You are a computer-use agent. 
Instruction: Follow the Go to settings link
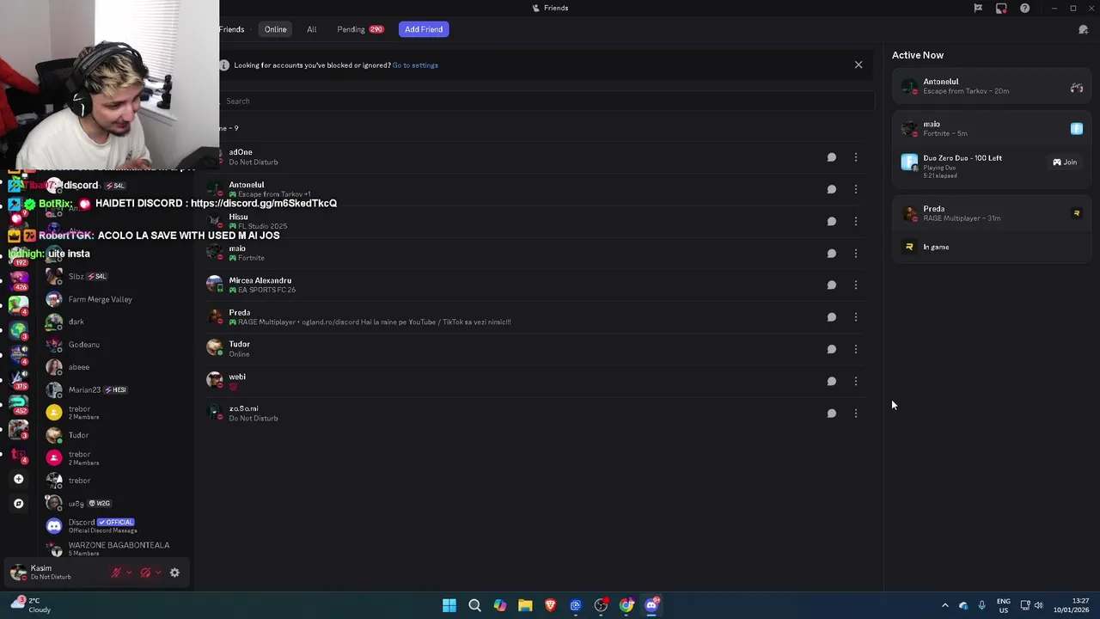[415, 65]
